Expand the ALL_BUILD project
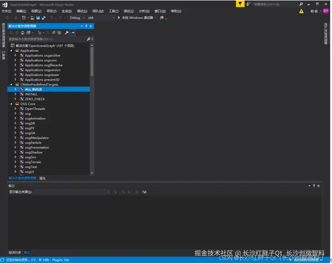The image size is (332, 264). coord(15,89)
